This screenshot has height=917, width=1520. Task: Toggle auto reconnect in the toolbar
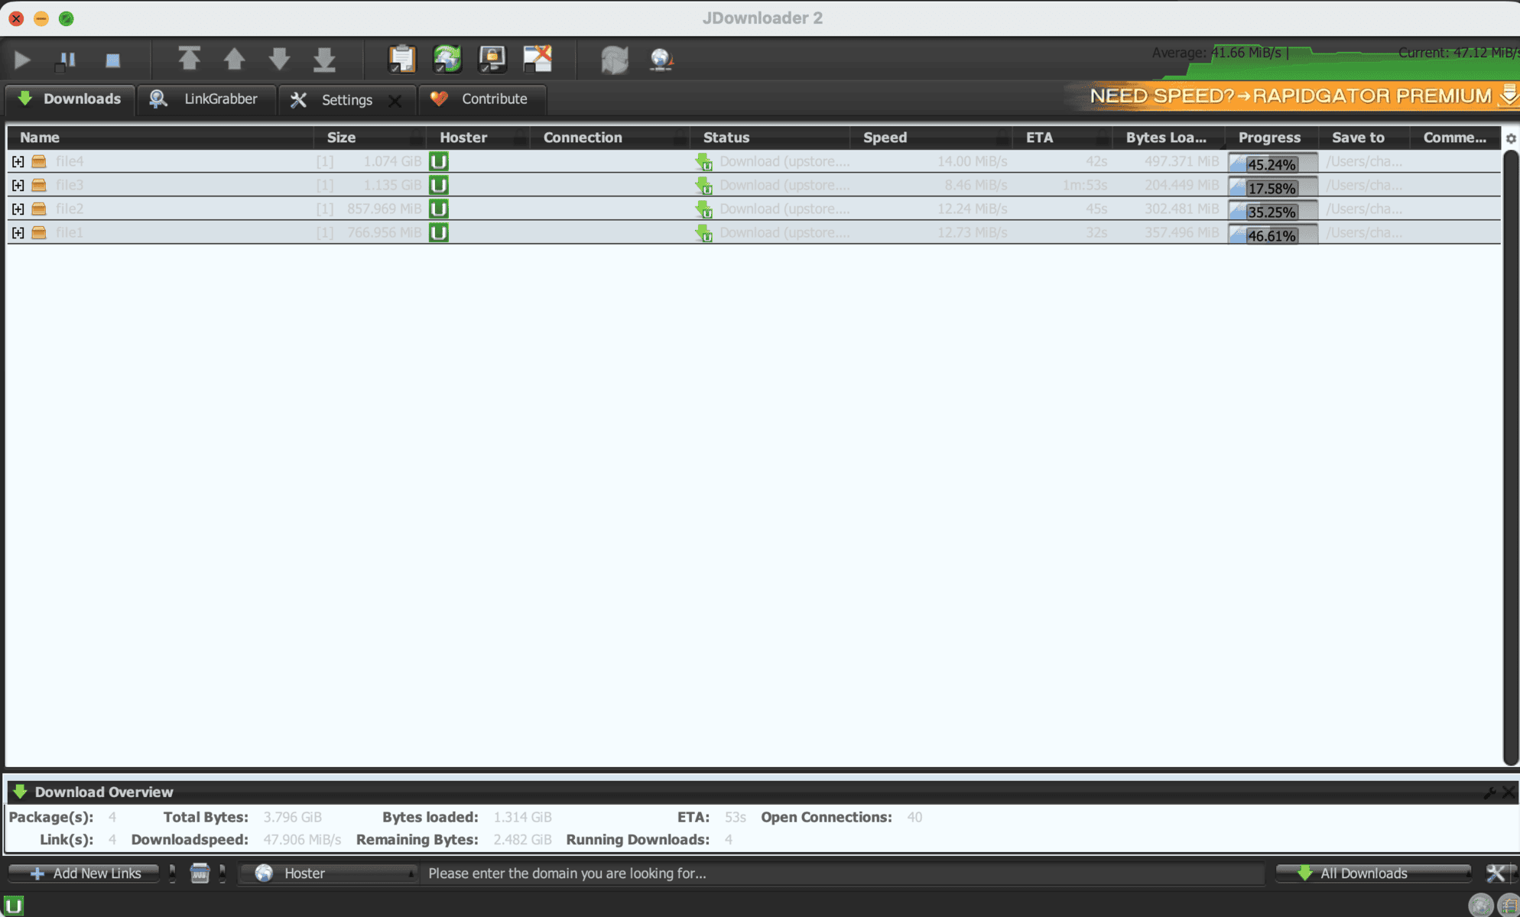pos(447,59)
